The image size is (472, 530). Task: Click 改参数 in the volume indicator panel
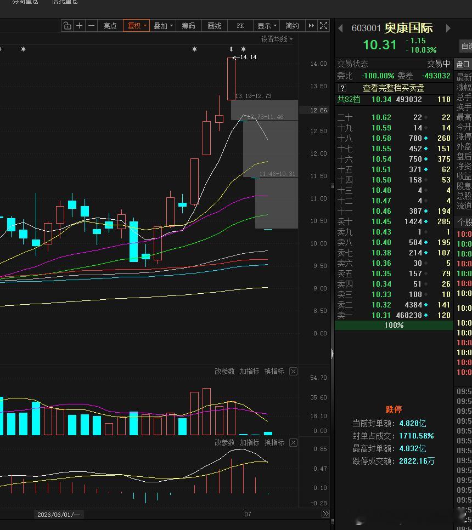[x=224, y=372]
